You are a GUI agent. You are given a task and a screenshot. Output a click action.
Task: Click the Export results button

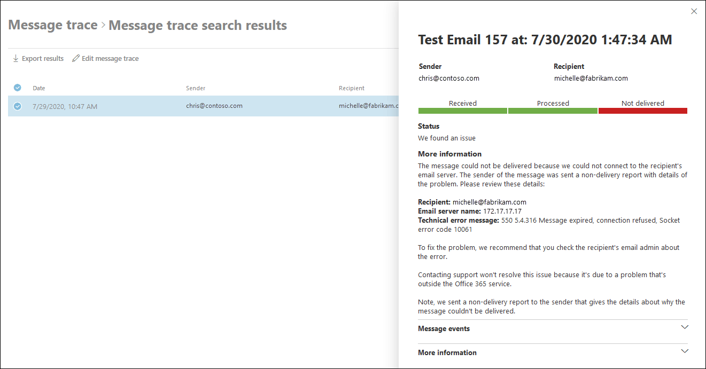37,58
